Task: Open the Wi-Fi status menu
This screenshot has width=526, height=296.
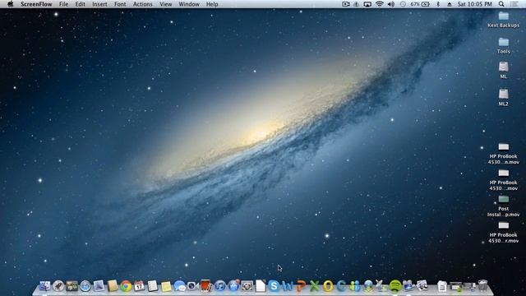Action: point(380,4)
